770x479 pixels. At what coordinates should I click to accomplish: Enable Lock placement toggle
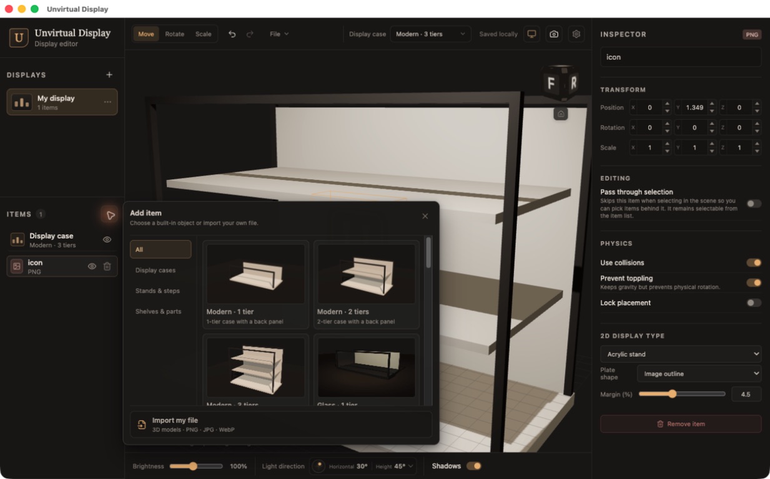pyautogui.click(x=754, y=302)
